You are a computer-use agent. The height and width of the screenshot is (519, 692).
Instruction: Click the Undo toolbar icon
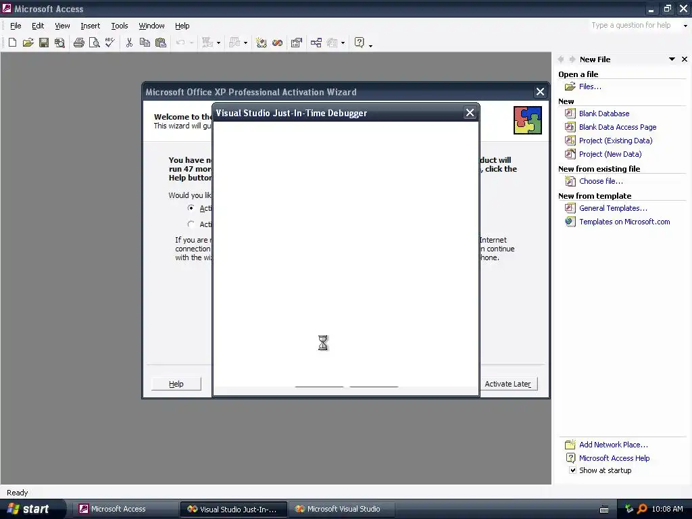(x=180, y=43)
